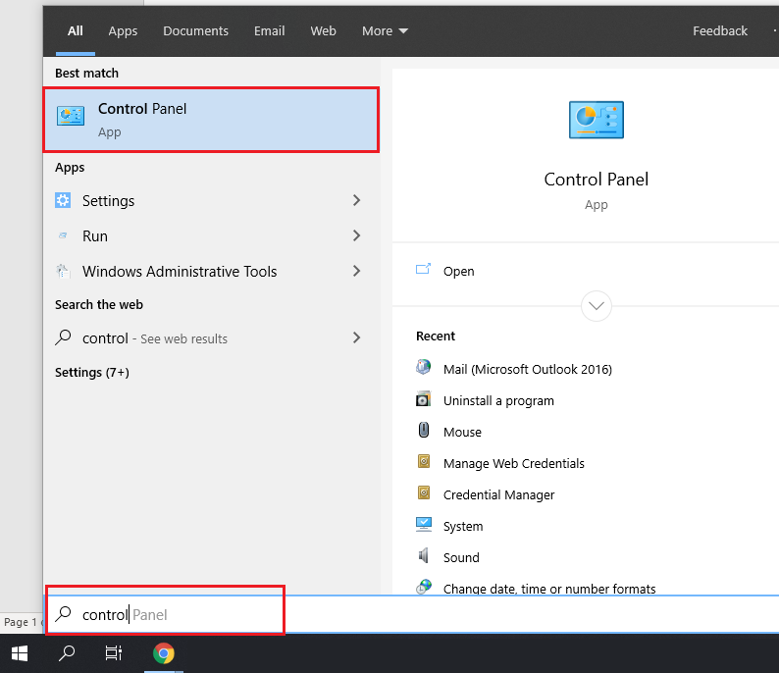Expand the Run result arrow
The height and width of the screenshot is (673, 779).
(x=356, y=235)
